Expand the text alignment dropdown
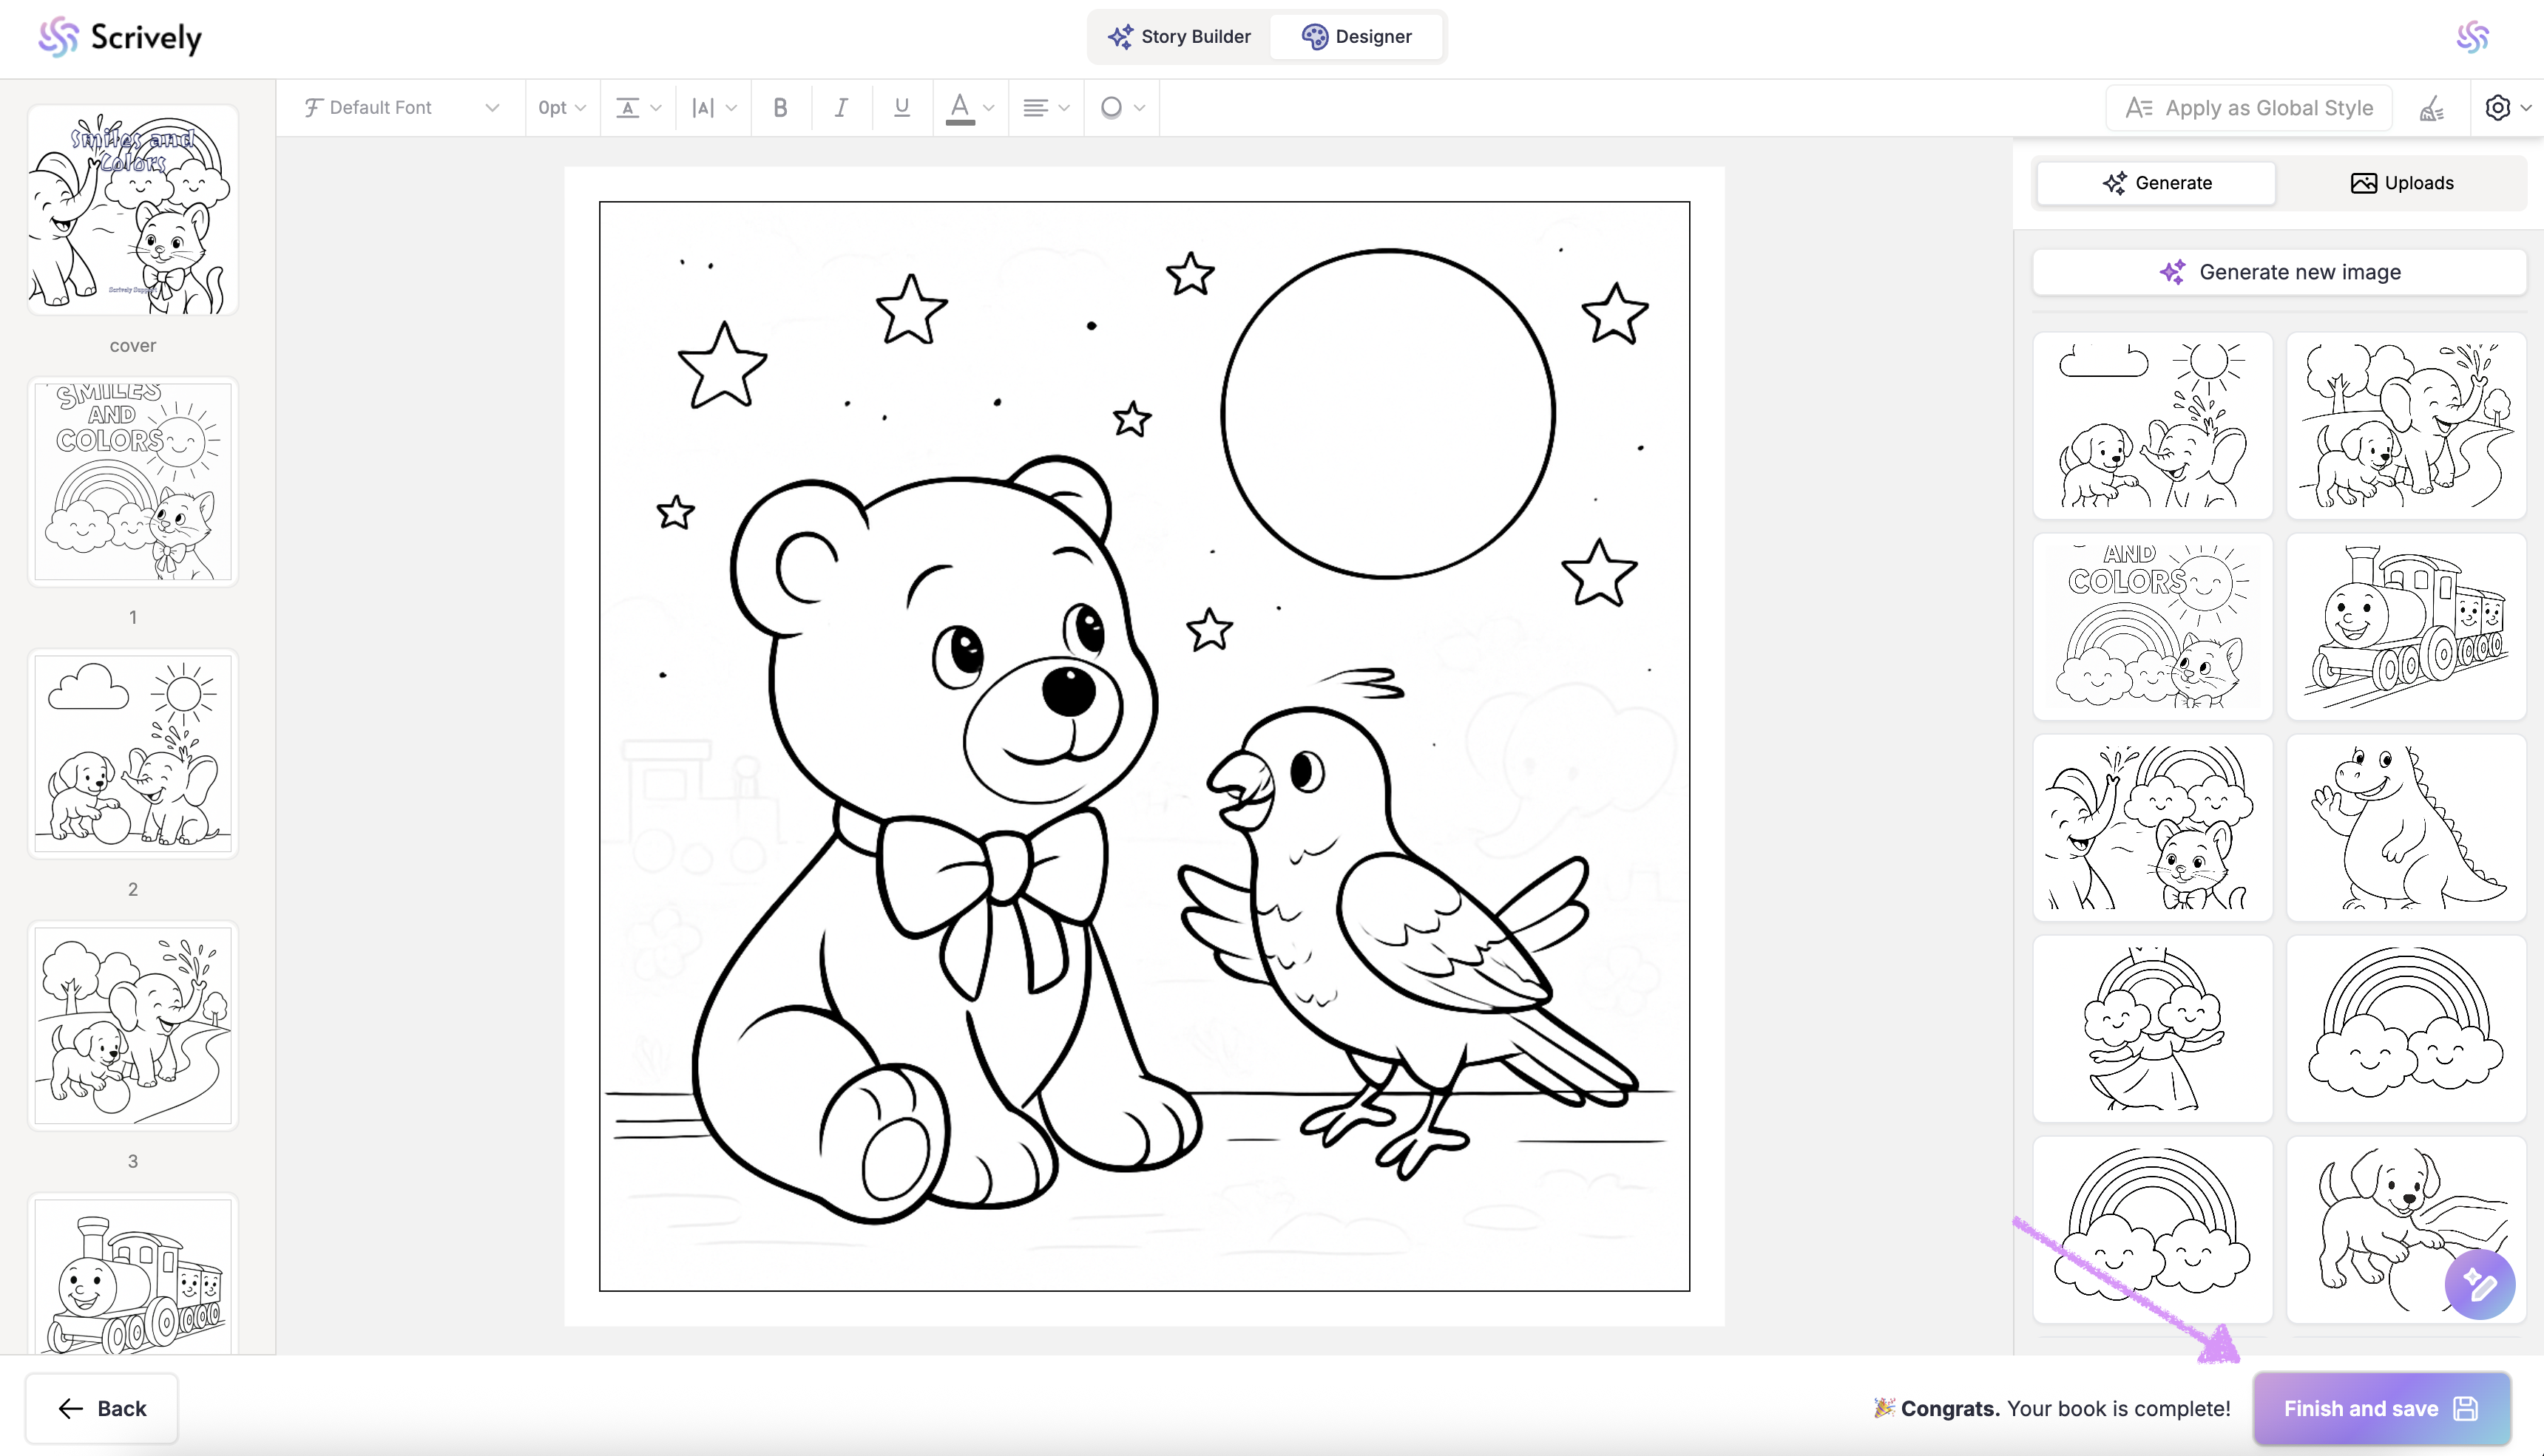 coord(1046,108)
